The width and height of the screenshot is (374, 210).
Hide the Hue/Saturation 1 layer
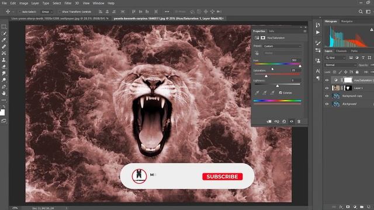pyautogui.click(x=327, y=80)
